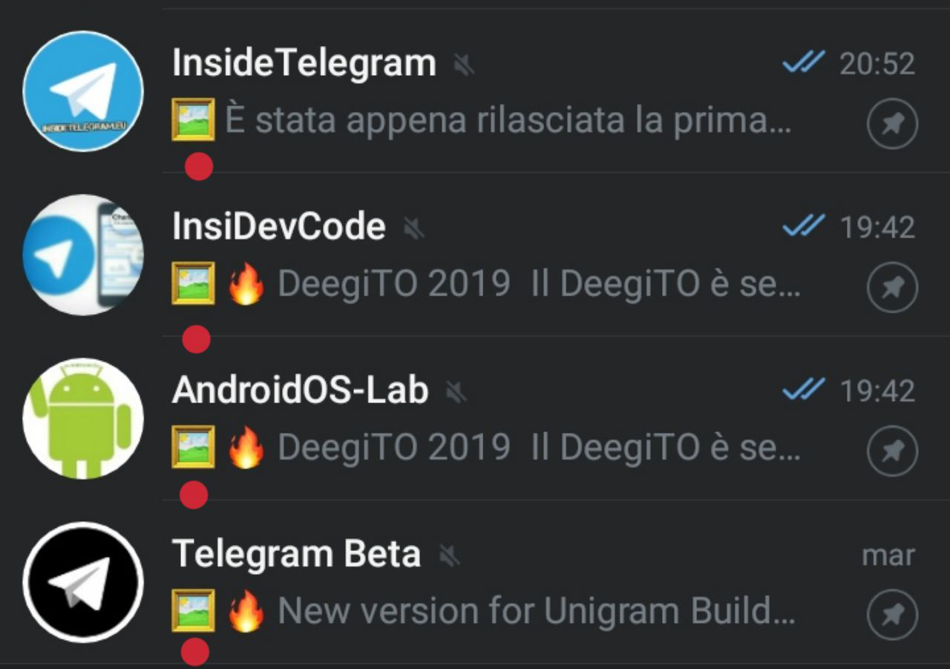Click the muted speaker icon beside AndroidOS-Lab
Image resolution: width=950 pixels, height=669 pixels.
pyautogui.click(x=456, y=392)
